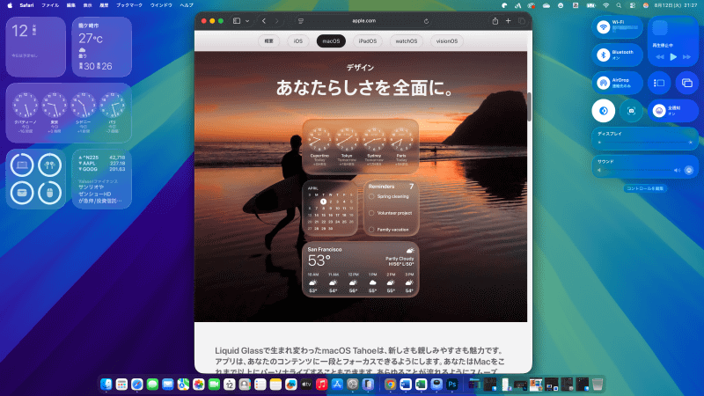Screen dimensions: 704x396
Task: Play media in Control Center
Action: coord(673,57)
